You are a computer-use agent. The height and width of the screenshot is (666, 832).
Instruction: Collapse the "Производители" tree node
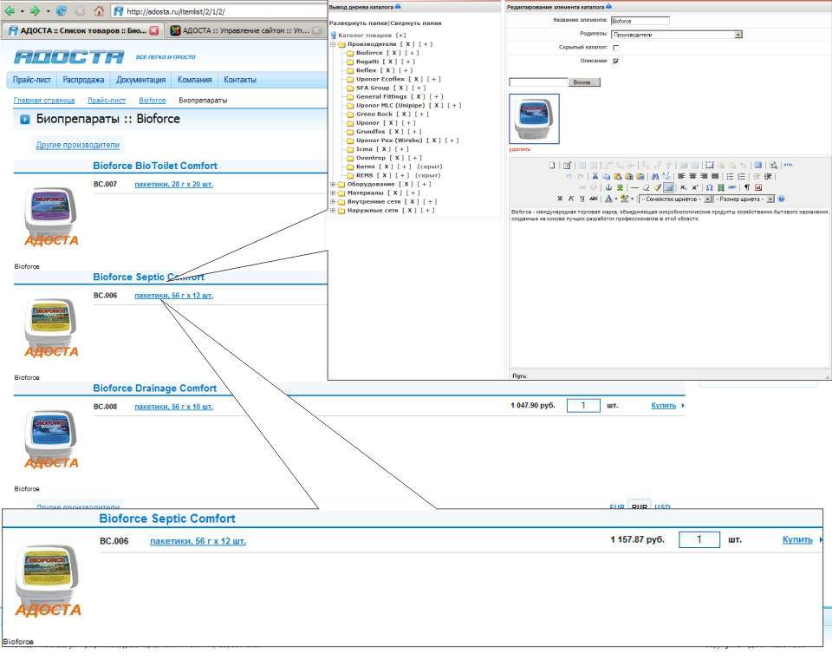(x=334, y=43)
